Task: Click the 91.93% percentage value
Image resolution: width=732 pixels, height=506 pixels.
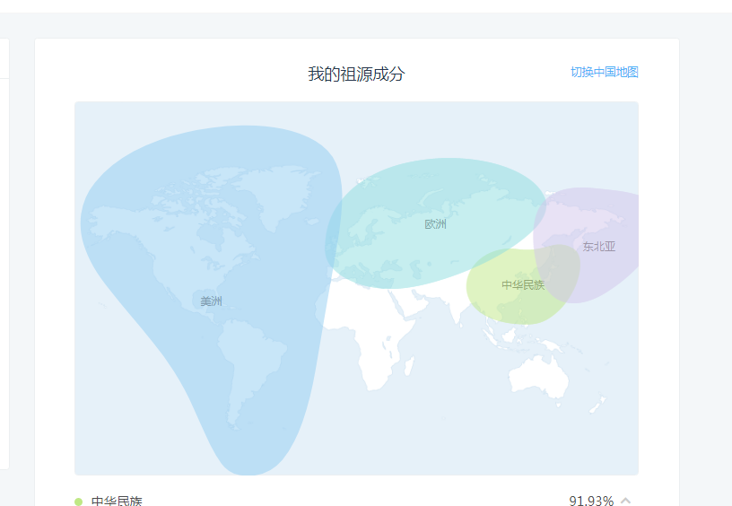Action: (591, 501)
